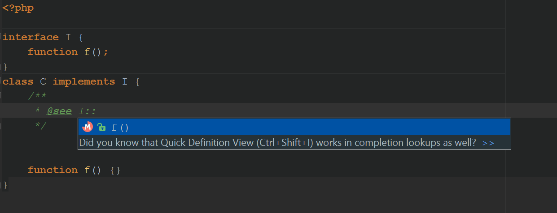
Task: Click the red method M icon
Action: (88, 127)
